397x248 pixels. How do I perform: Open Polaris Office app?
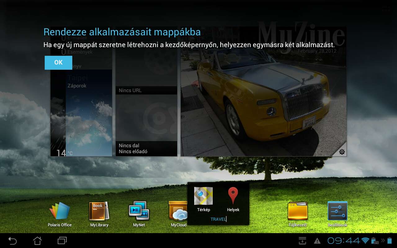tap(60, 215)
